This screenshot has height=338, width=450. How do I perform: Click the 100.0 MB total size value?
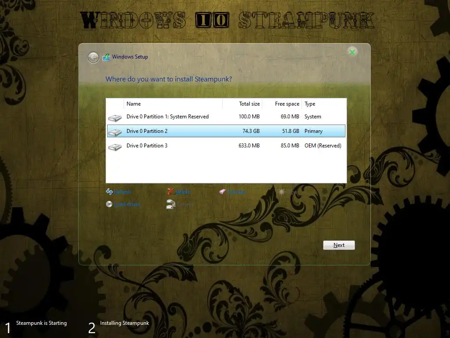(249, 117)
